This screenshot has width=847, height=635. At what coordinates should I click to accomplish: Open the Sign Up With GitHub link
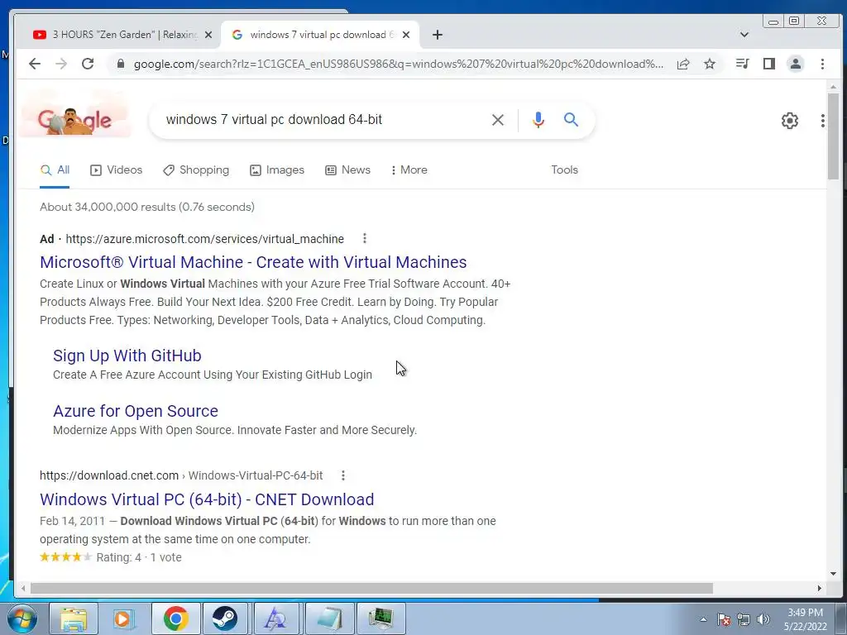pyautogui.click(x=127, y=356)
